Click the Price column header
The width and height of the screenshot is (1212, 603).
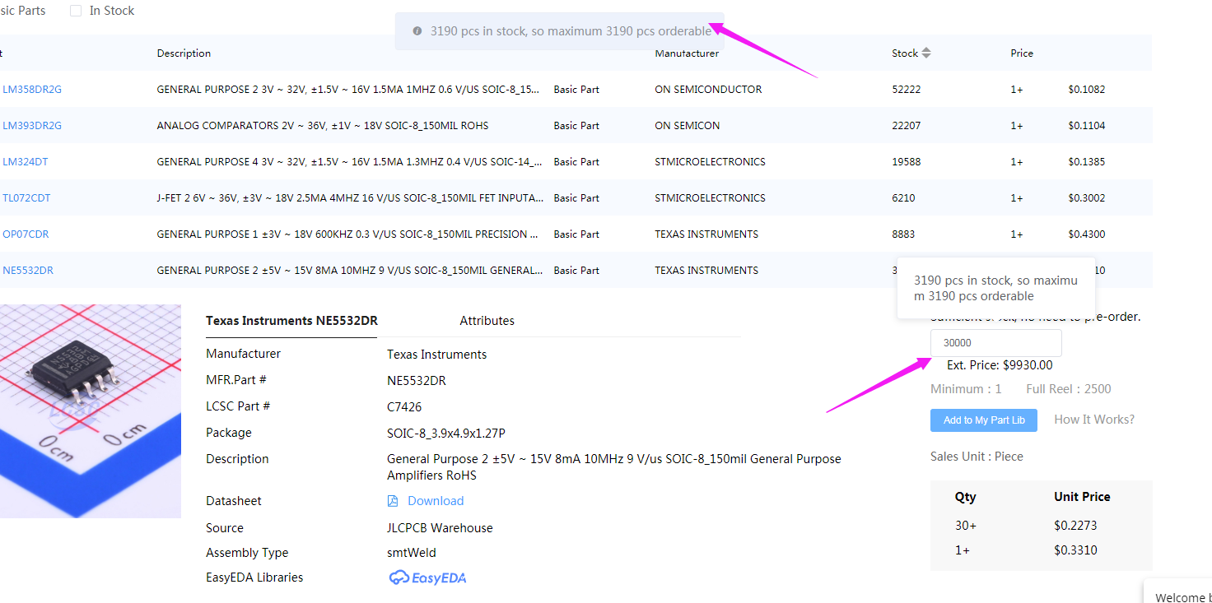pos(1022,53)
